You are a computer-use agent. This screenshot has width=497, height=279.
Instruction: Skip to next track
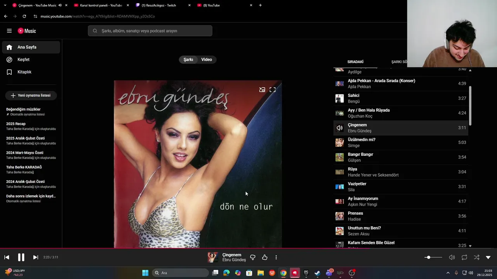click(x=35, y=257)
